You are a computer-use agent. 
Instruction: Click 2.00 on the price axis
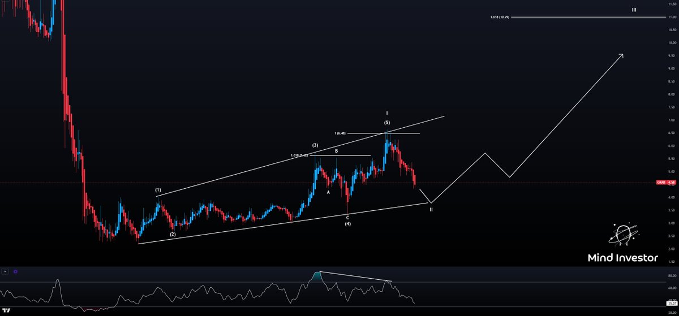click(x=672, y=249)
